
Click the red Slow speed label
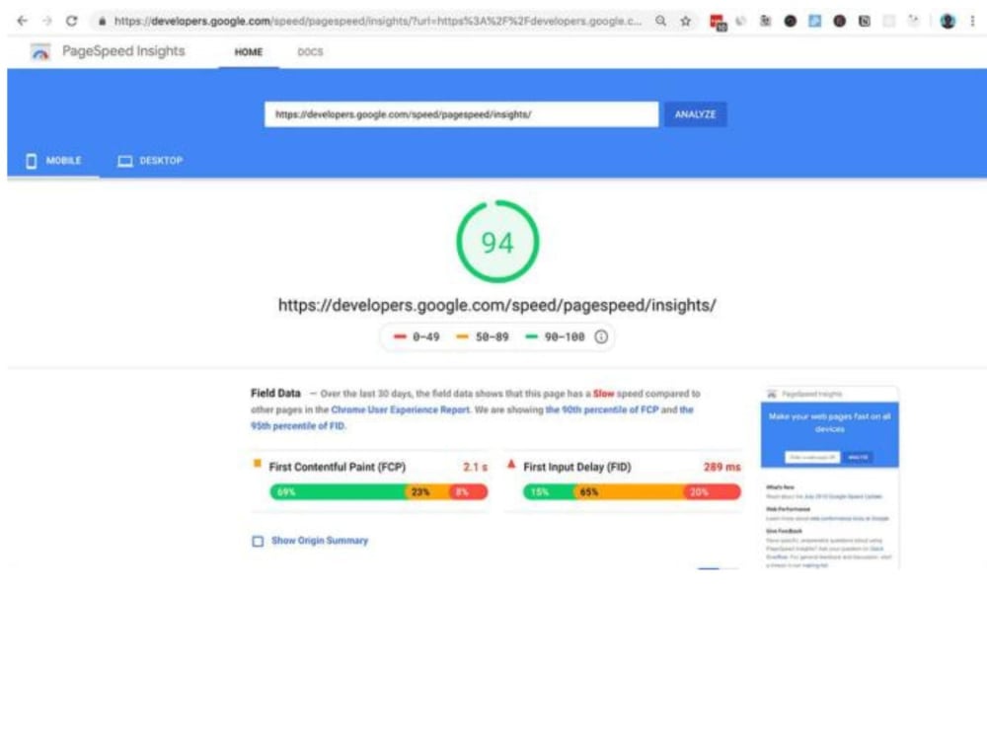[603, 394]
